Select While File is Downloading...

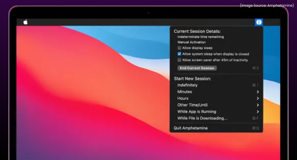[216, 118]
